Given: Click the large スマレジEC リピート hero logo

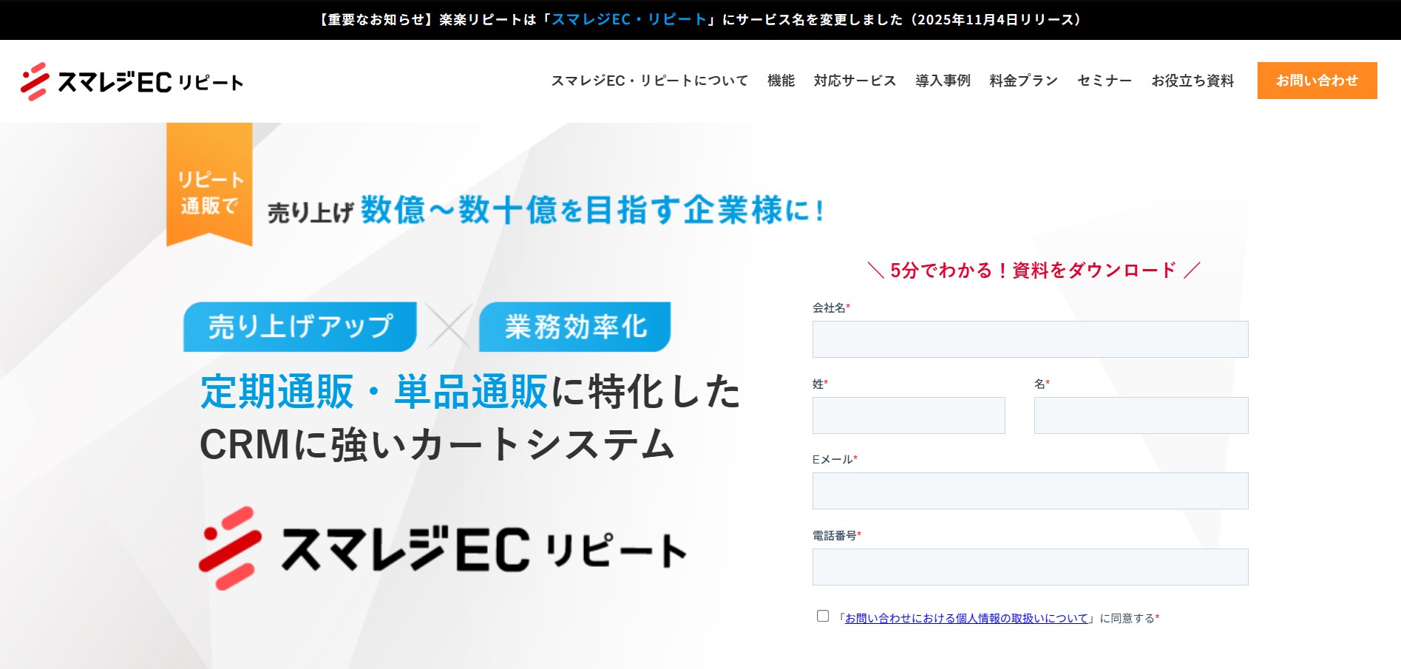Looking at the screenshot, I should tap(443, 549).
